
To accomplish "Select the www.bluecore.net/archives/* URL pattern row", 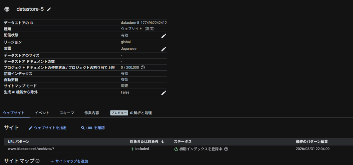I will 31,149.
